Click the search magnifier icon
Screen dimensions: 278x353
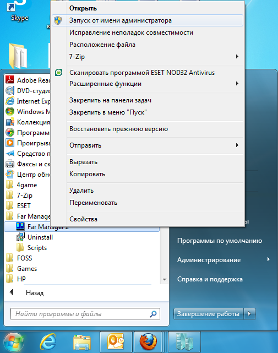tap(153, 314)
